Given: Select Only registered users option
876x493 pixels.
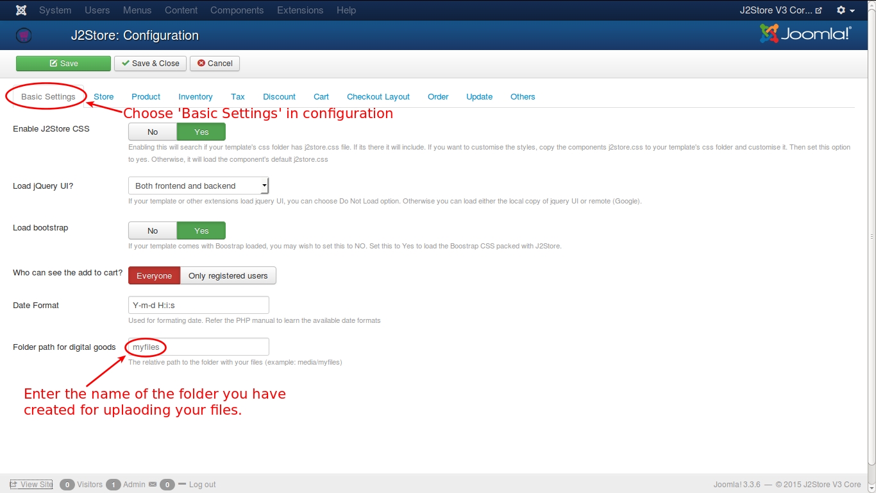Looking at the screenshot, I should pos(228,275).
